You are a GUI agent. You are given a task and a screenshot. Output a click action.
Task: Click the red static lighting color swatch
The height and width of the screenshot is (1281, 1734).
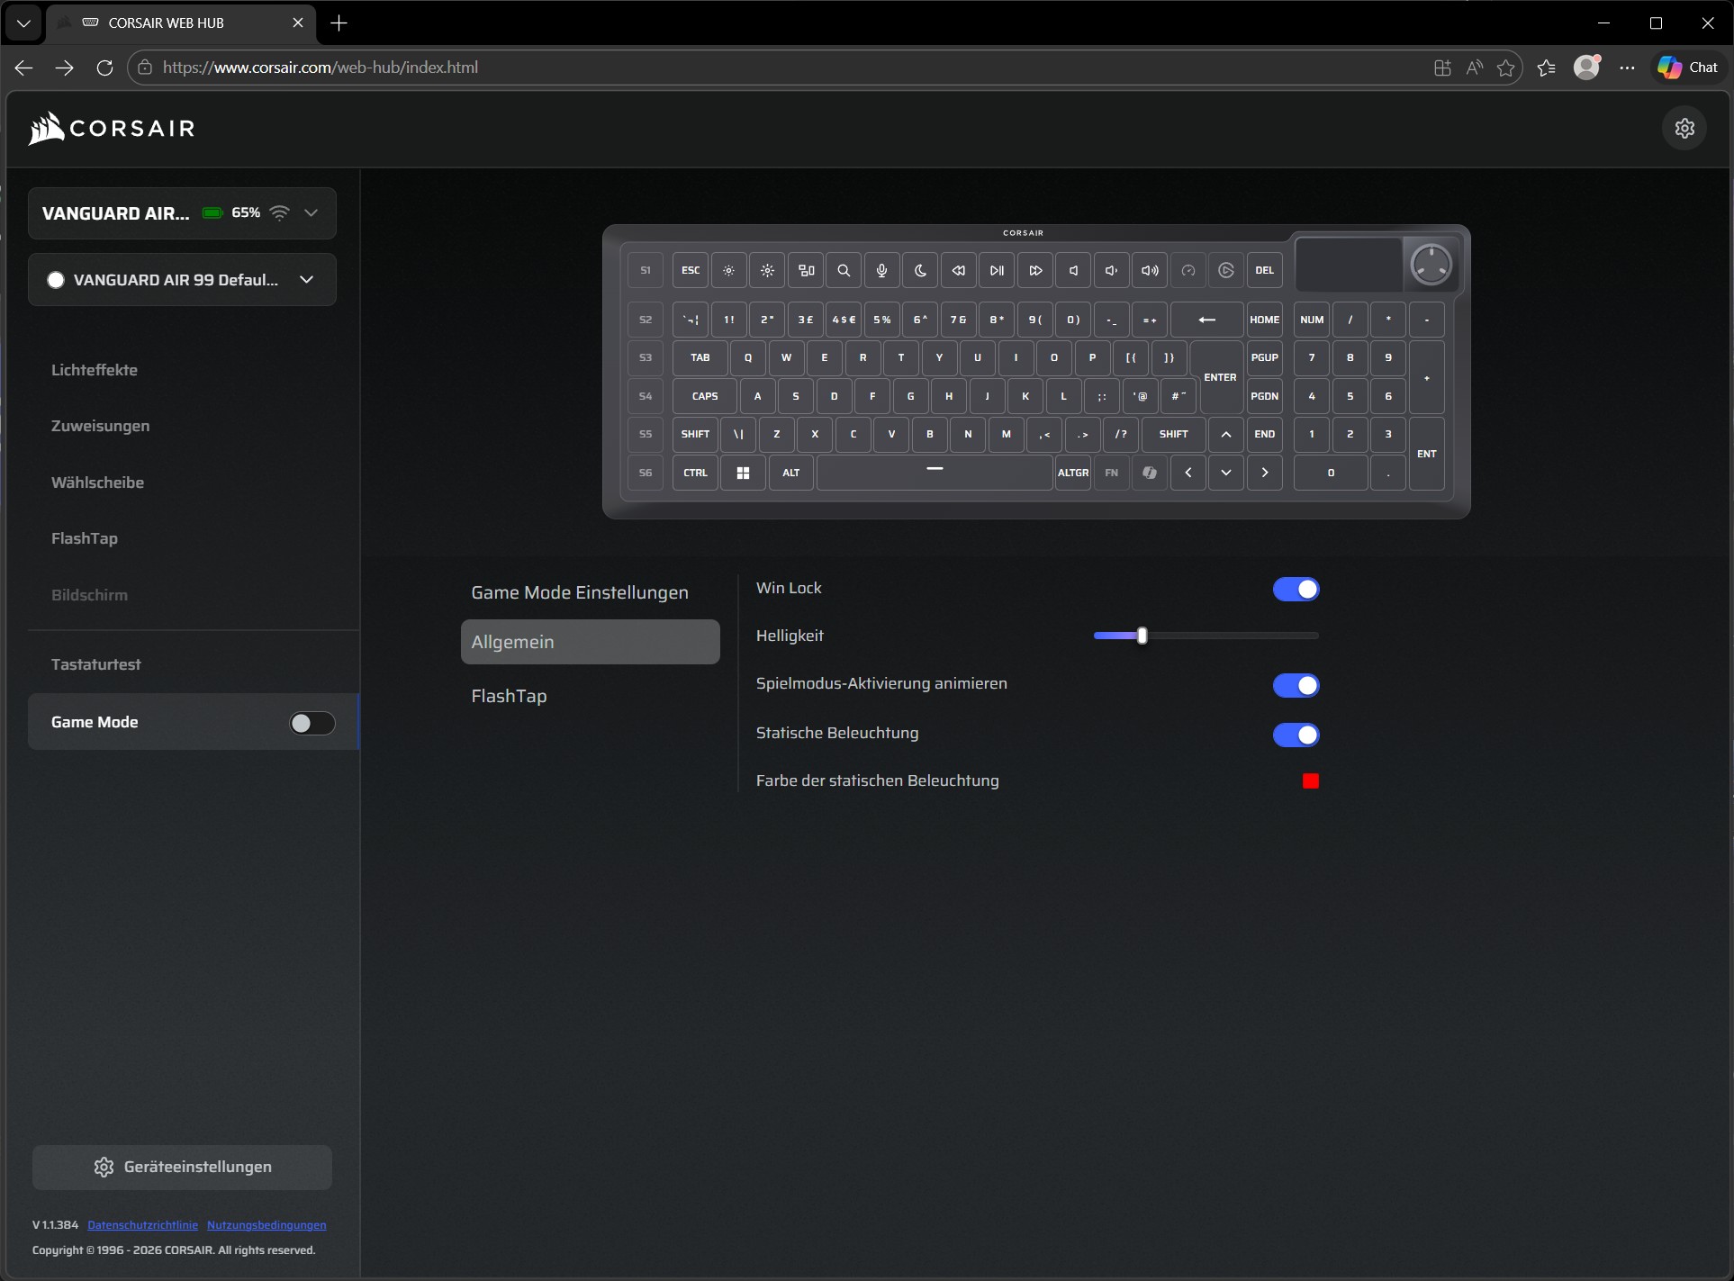point(1310,781)
